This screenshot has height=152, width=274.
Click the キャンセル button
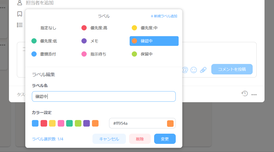coord(109,139)
